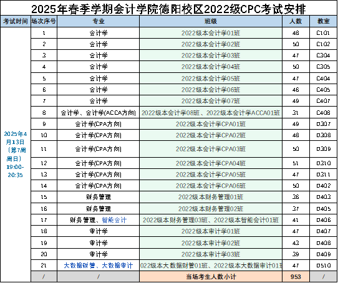Select classroom cell D510
Image resolution: width=338 pixels, height=283 pixels.
coord(323,266)
